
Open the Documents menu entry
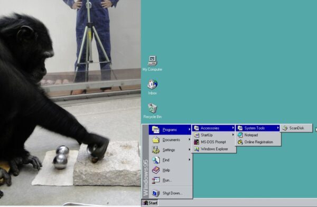170,140
